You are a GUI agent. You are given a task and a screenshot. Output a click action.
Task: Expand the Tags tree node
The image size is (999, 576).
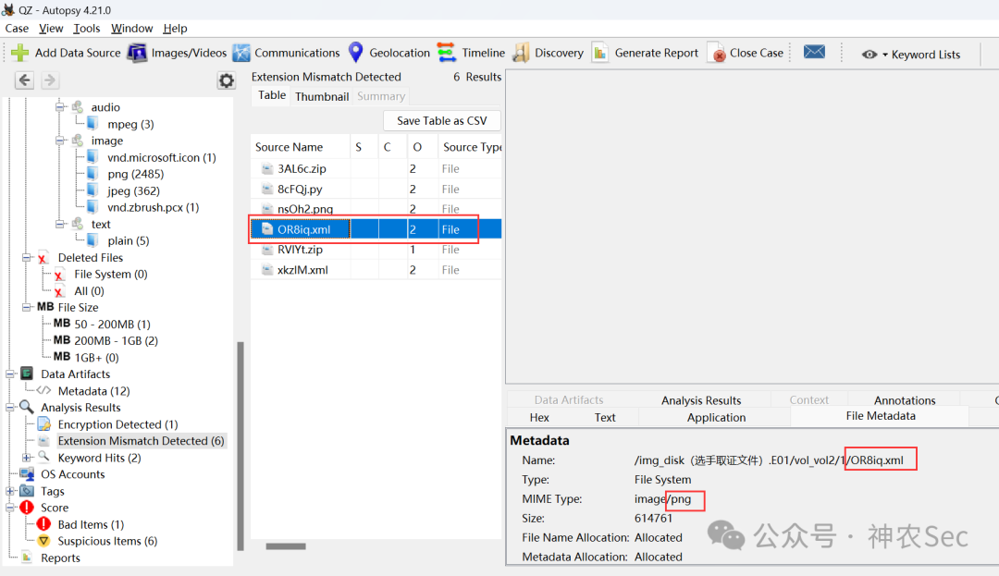click(x=10, y=491)
